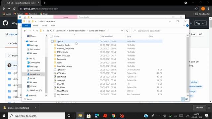Click duino-boards topic tag on GitHub
Image resolution: width=212 pixels, height=119 pixels.
click(195, 87)
